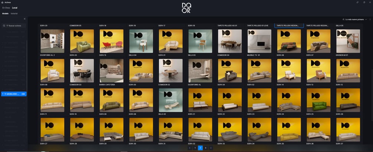The width and height of the screenshot is (373, 152).
Task: Click the selected 'TAPETE PELUDO REDON...' label
Action: [x=289, y=26]
